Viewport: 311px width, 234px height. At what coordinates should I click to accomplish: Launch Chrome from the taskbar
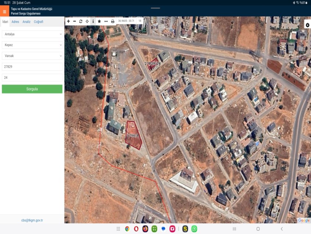point(127,229)
